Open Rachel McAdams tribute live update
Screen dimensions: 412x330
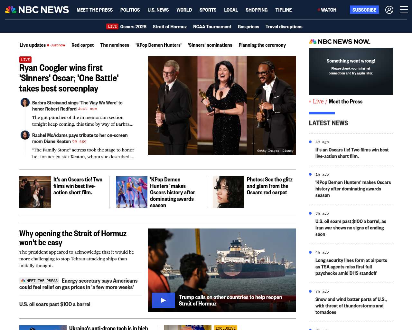pyautogui.click(x=80, y=138)
